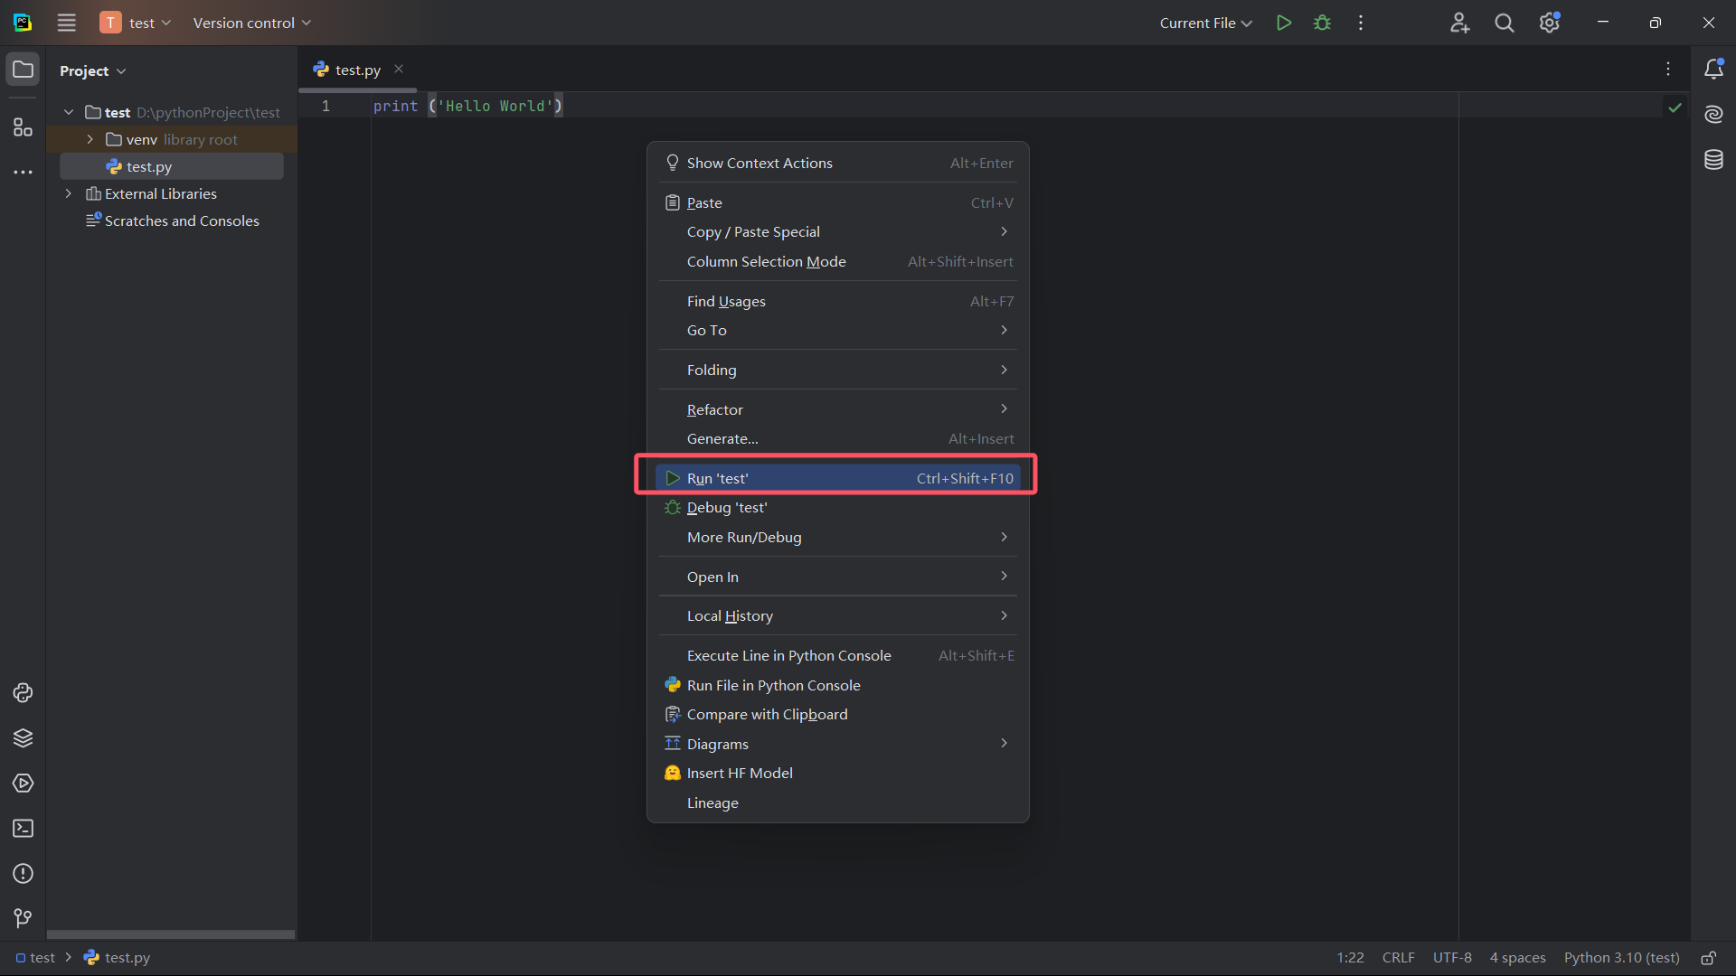Image resolution: width=1736 pixels, height=976 pixels.
Task: Toggle the Project tool window folder icon
Action: point(23,70)
